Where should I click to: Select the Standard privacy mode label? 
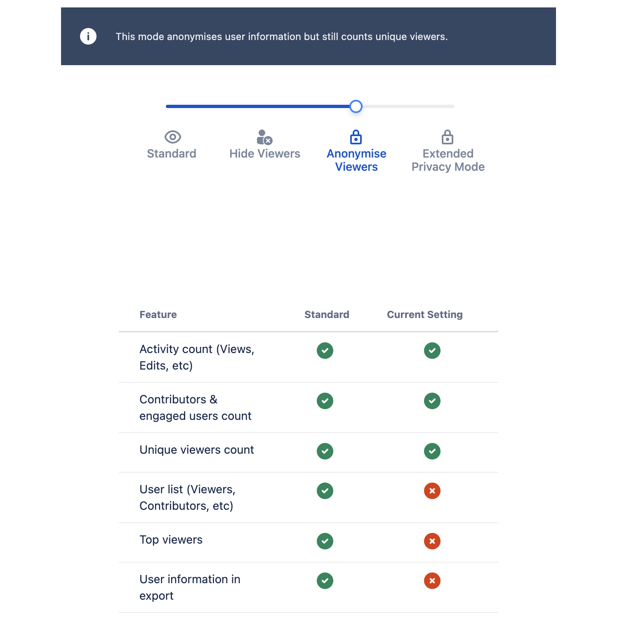point(172,154)
